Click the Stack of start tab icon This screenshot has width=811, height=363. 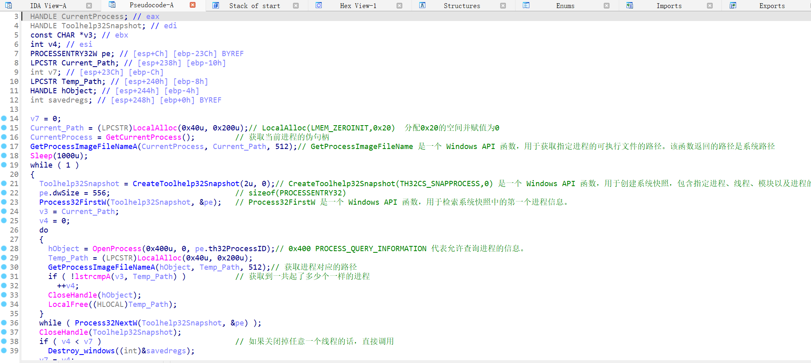click(216, 6)
